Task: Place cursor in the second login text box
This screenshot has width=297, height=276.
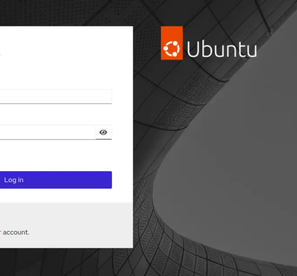Action: point(48,132)
